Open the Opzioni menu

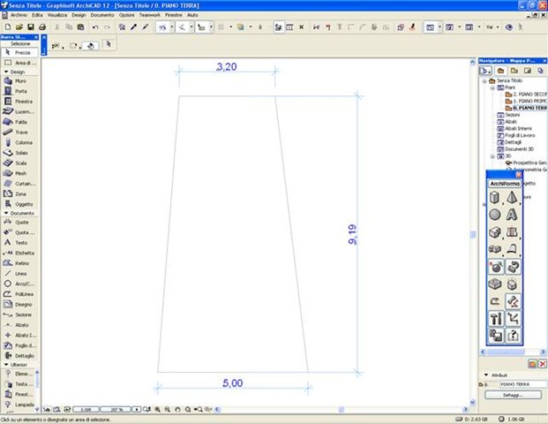[x=126, y=15]
